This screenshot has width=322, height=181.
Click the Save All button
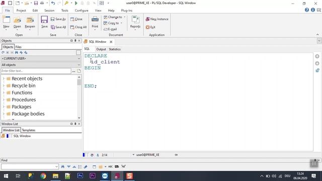click(58, 27)
